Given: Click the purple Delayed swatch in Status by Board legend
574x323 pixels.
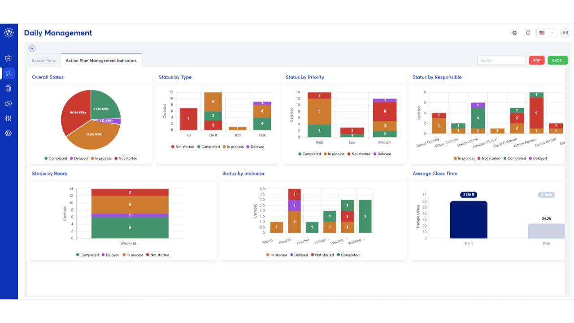Looking at the screenshot, I should (103, 255).
